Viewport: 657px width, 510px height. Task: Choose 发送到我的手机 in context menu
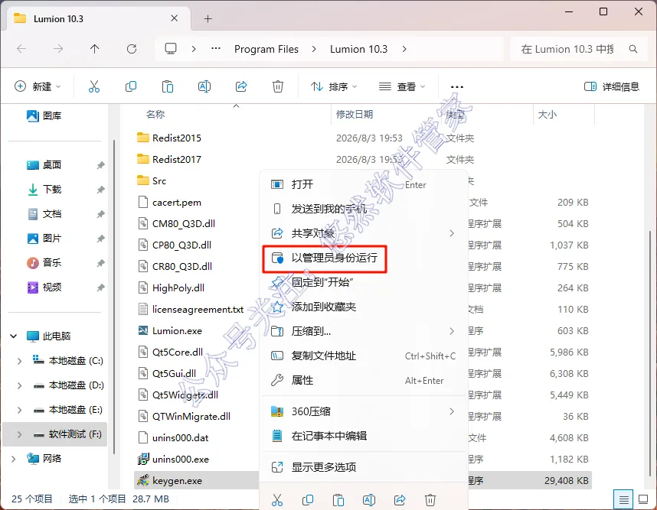pos(363,209)
